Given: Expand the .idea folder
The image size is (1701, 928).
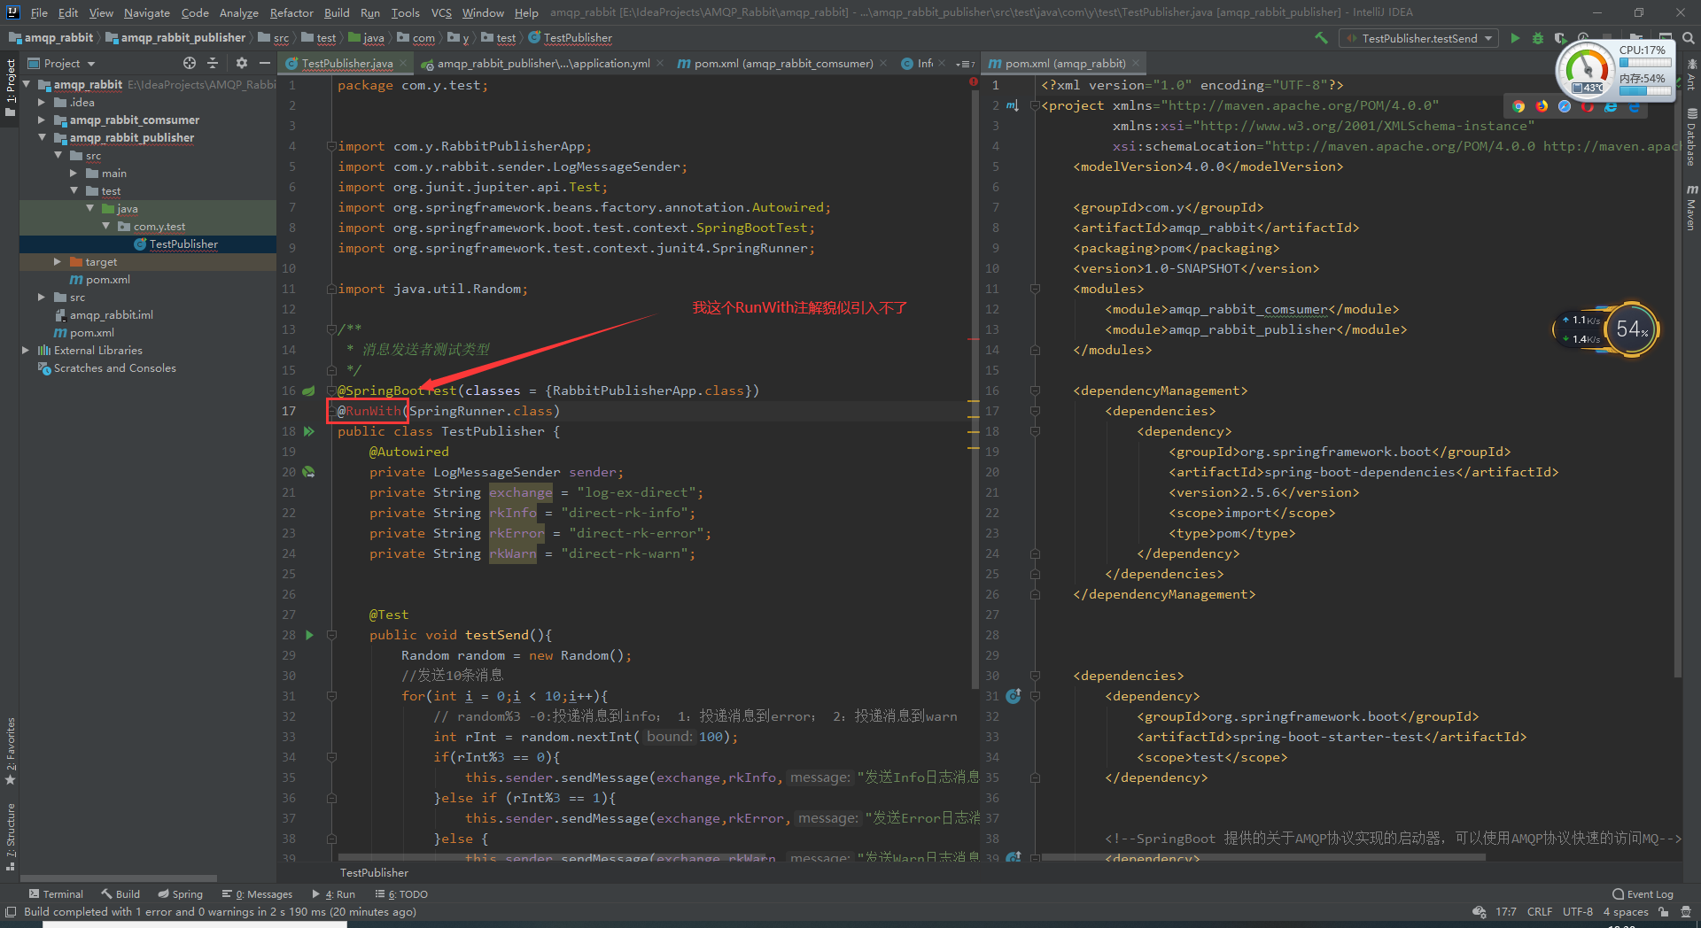Looking at the screenshot, I should coord(42,103).
